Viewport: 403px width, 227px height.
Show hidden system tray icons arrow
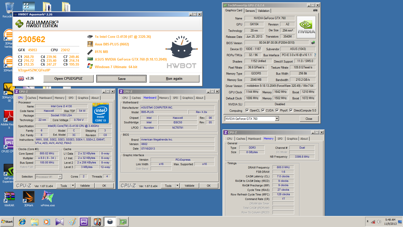[367, 221]
